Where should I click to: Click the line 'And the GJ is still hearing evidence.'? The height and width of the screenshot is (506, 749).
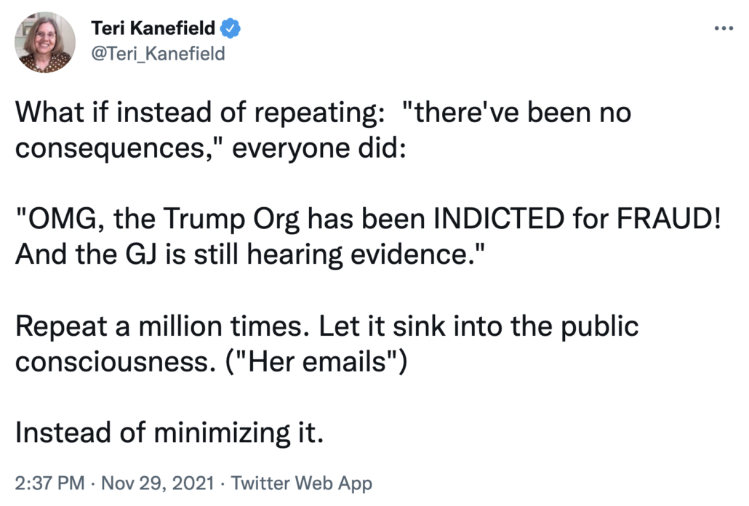[x=250, y=254]
